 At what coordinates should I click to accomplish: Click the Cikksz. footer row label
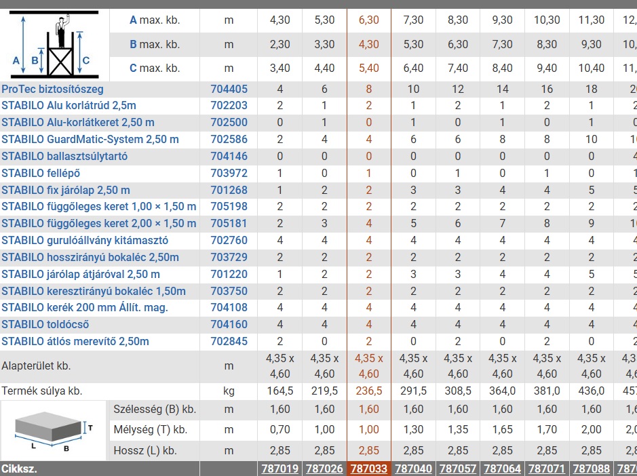[19, 469]
